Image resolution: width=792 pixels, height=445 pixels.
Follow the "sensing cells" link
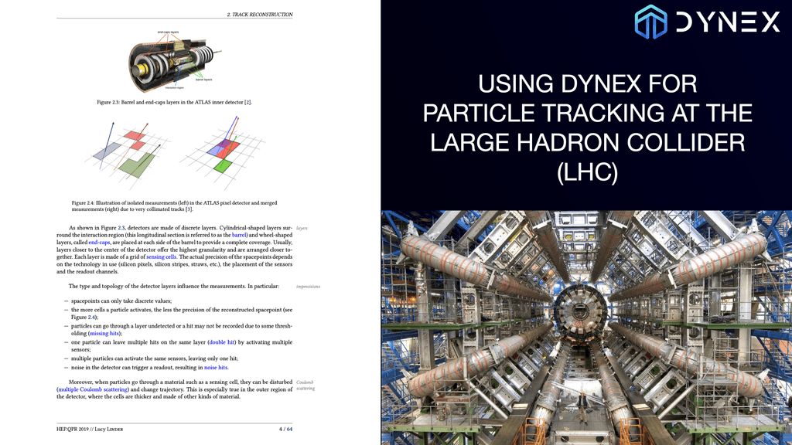click(x=161, y=257)
